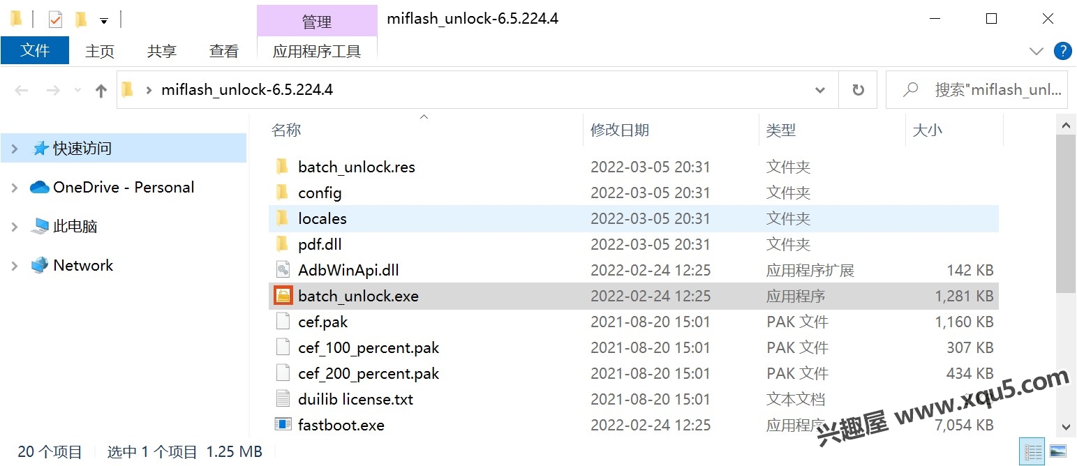Click the address bar folder icon

coord(127,89)
